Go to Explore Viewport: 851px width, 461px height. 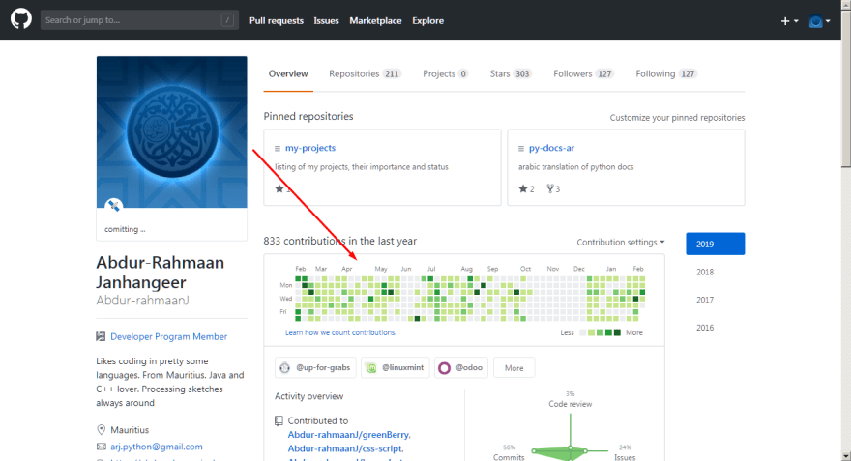tap(427, 20)
